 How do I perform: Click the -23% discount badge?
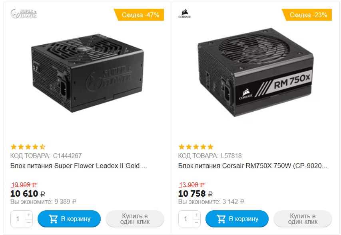[307, 15]
